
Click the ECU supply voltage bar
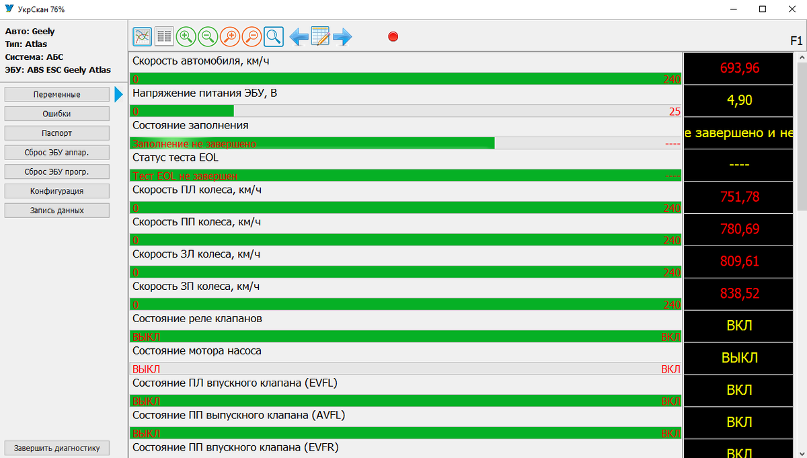[x=405, y=111]
